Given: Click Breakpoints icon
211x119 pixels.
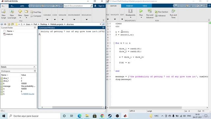Looking at the screenshot, I should (x=131, y=11).
